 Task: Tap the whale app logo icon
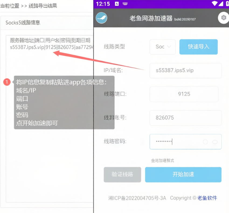click(101, 18)
